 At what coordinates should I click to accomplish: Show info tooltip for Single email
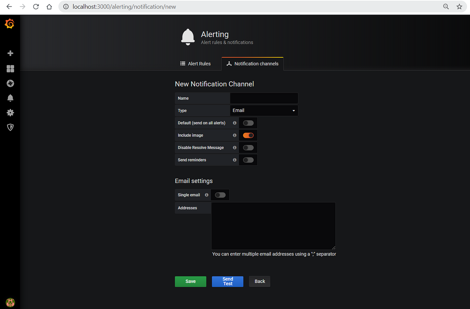(206, 195)
